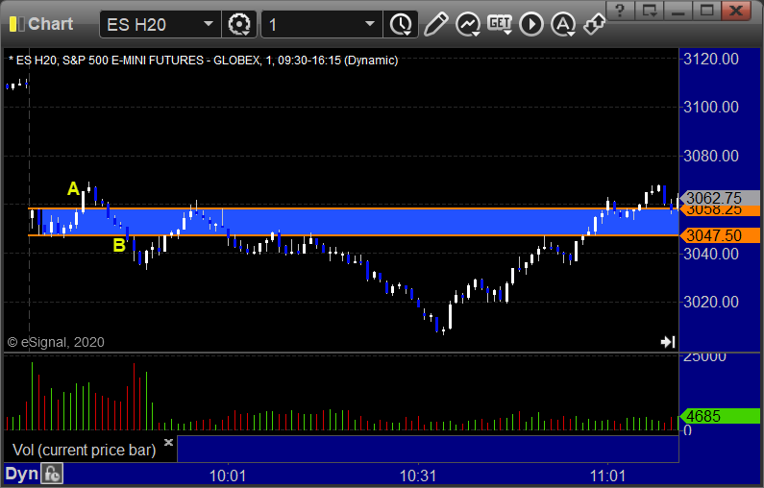Select the pencil drawing tool
Image resolution: width=764 pixels, height=488 pixels.
[435, 24]
